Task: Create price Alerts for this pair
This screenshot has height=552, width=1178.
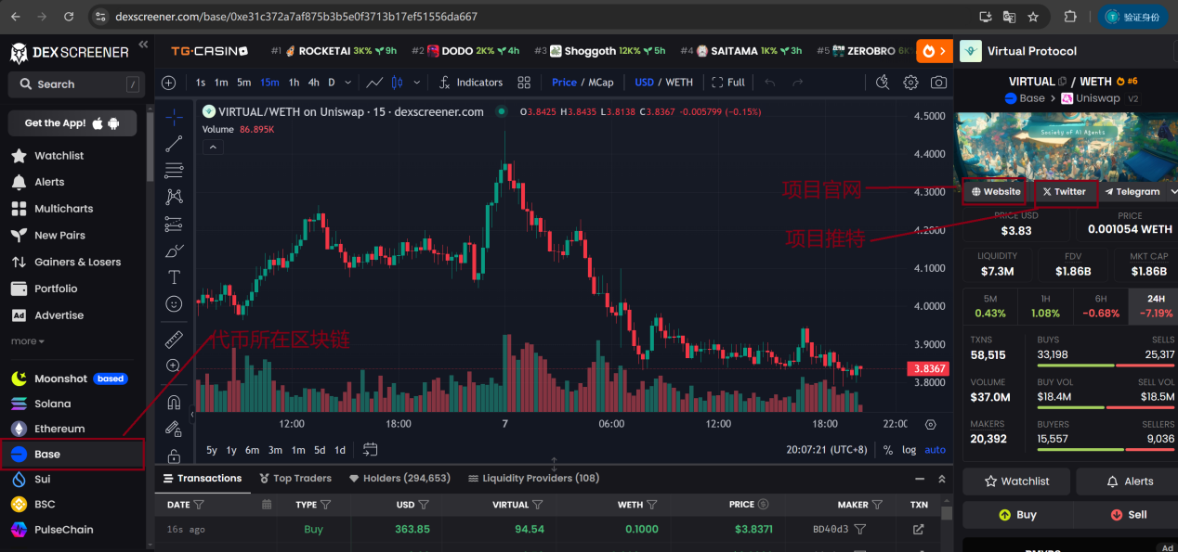Action: pyautogui.click(x=1129, y=481)
